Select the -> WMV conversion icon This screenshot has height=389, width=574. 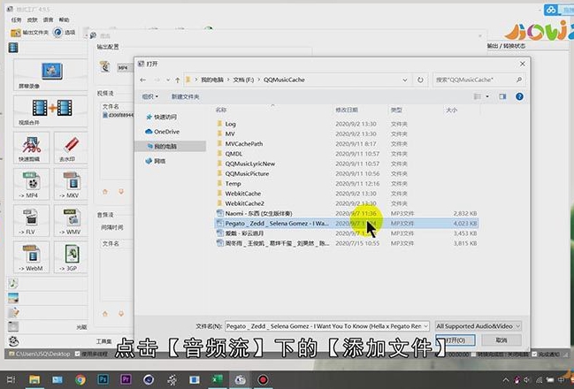click(71, 221)
